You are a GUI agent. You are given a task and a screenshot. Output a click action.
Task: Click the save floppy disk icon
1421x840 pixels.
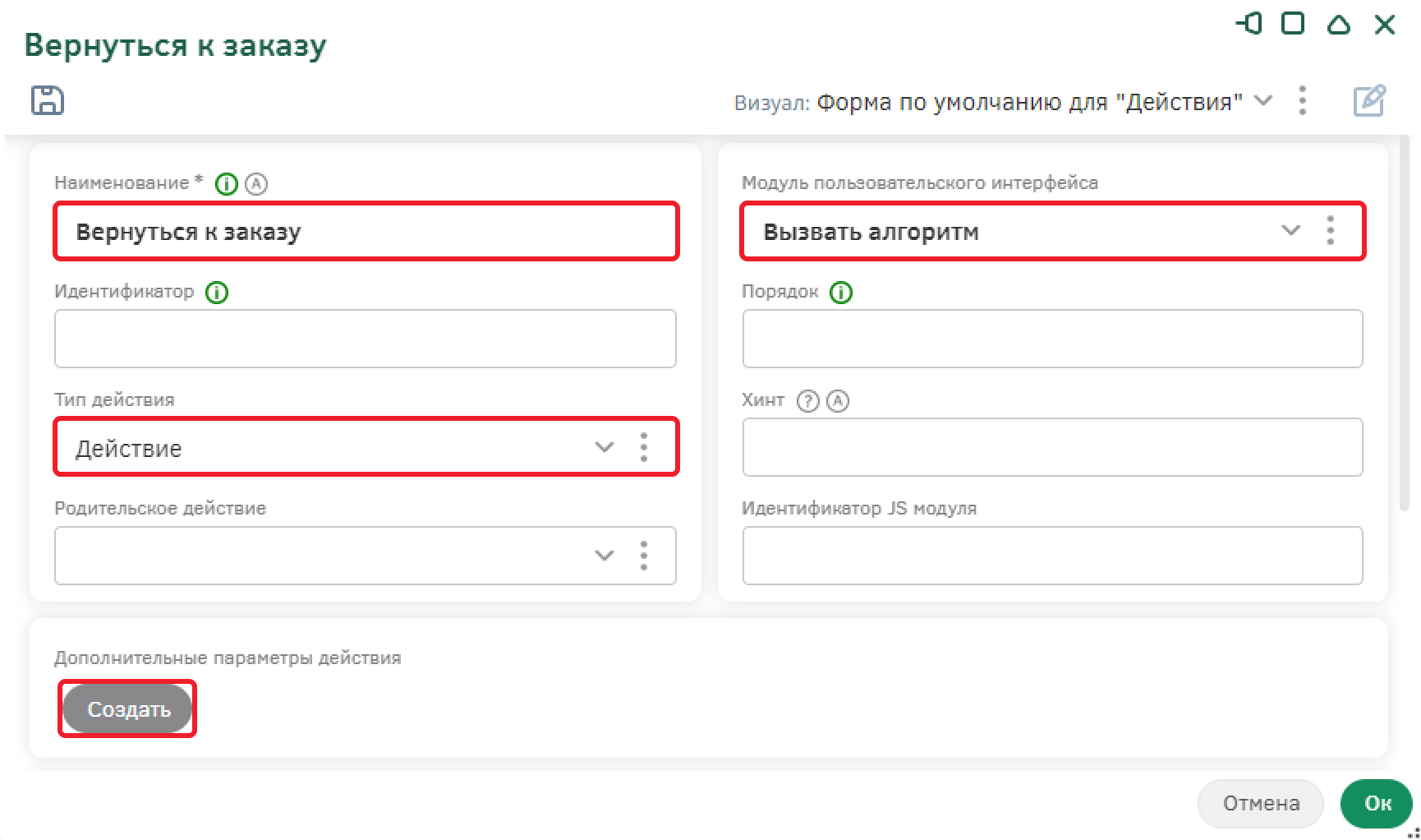(x=48, y=100)
